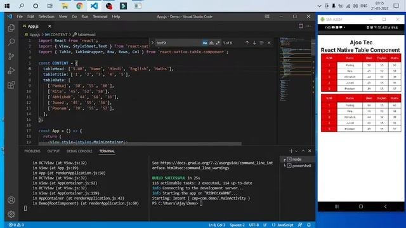Click Spaces: 2 indentation status
This screenshot has height=228, width=406.
click(x=237, y=225)
